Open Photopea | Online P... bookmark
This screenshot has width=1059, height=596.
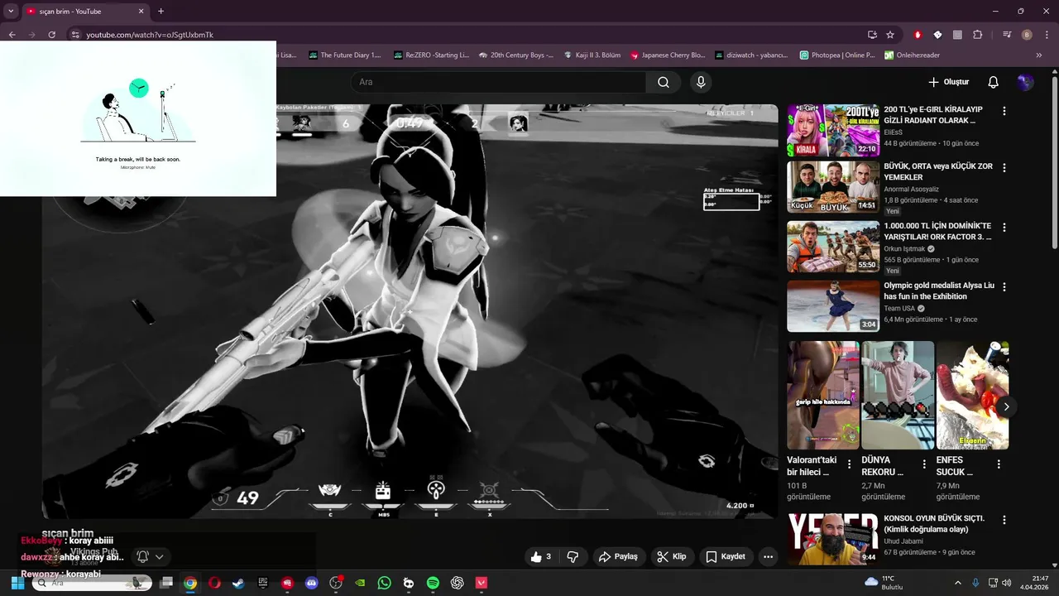pyautogui.click(x=837, y=55)
